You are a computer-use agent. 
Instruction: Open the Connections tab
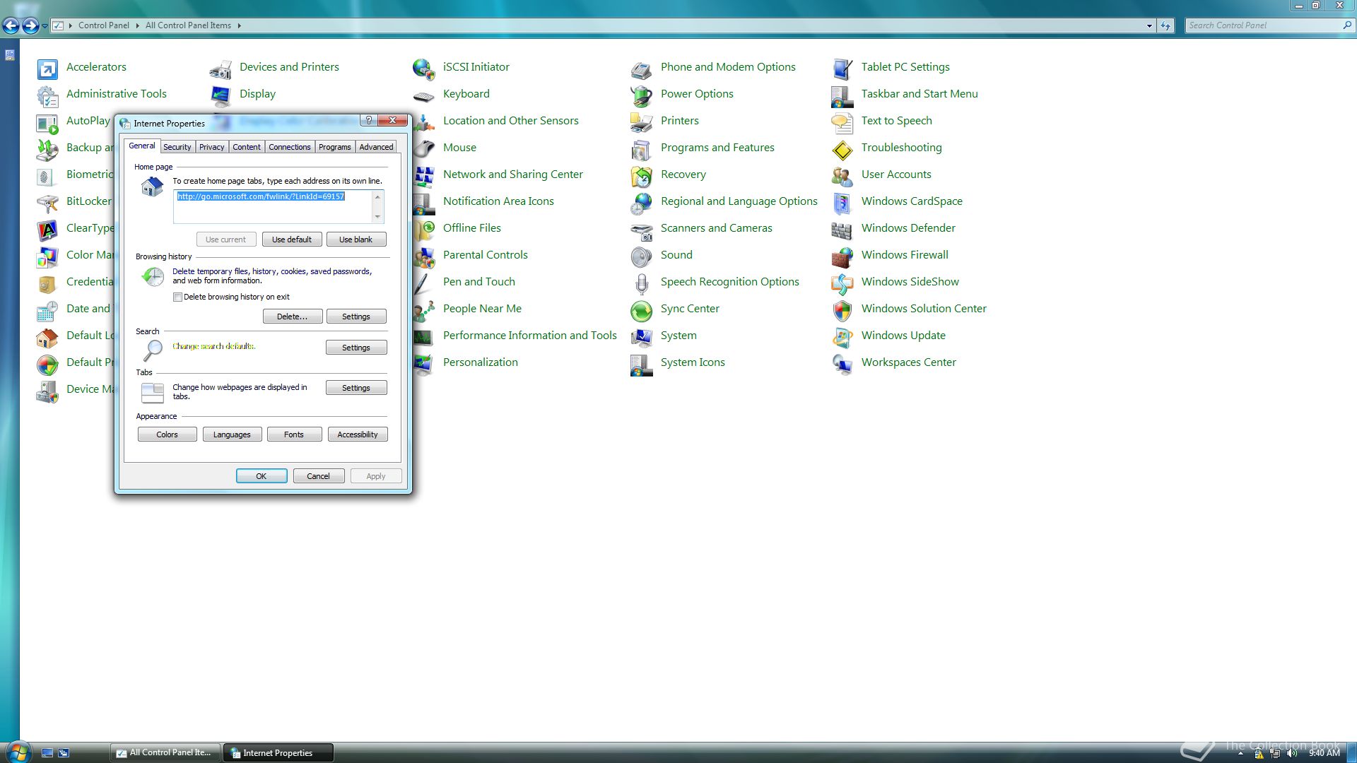tap(290, 147)
